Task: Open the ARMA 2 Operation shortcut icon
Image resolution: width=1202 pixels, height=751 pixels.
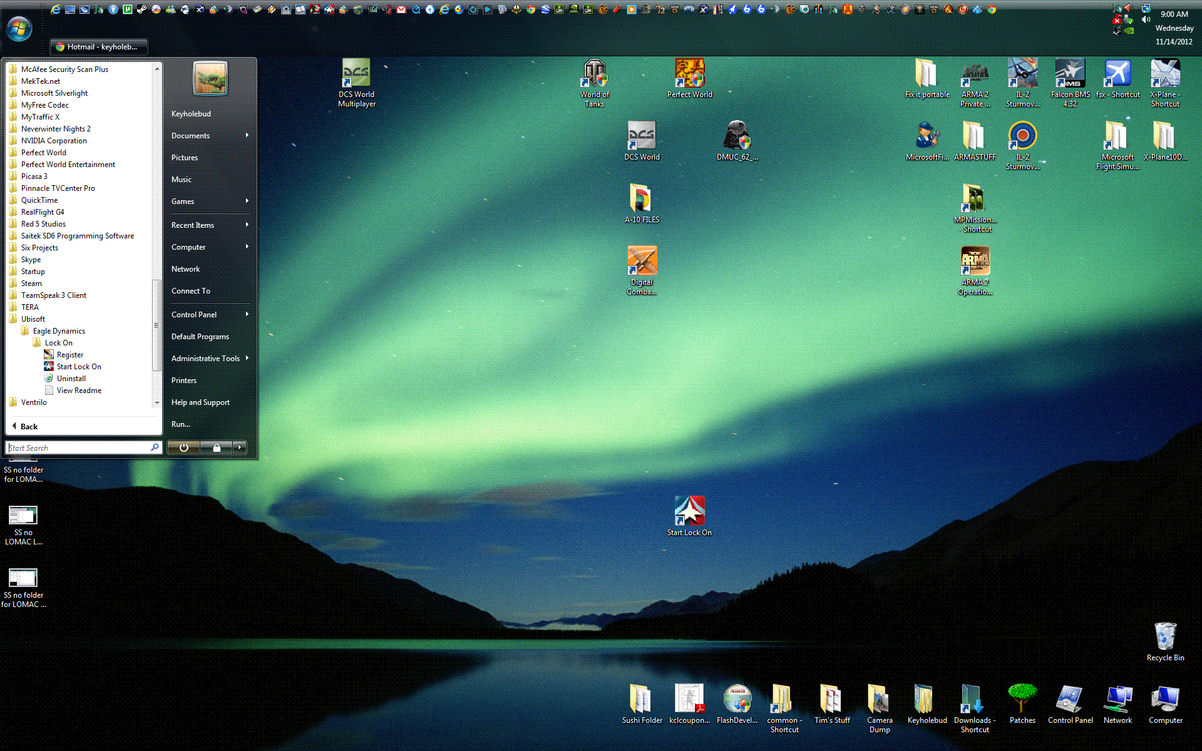Action: (x=975, y=270)
